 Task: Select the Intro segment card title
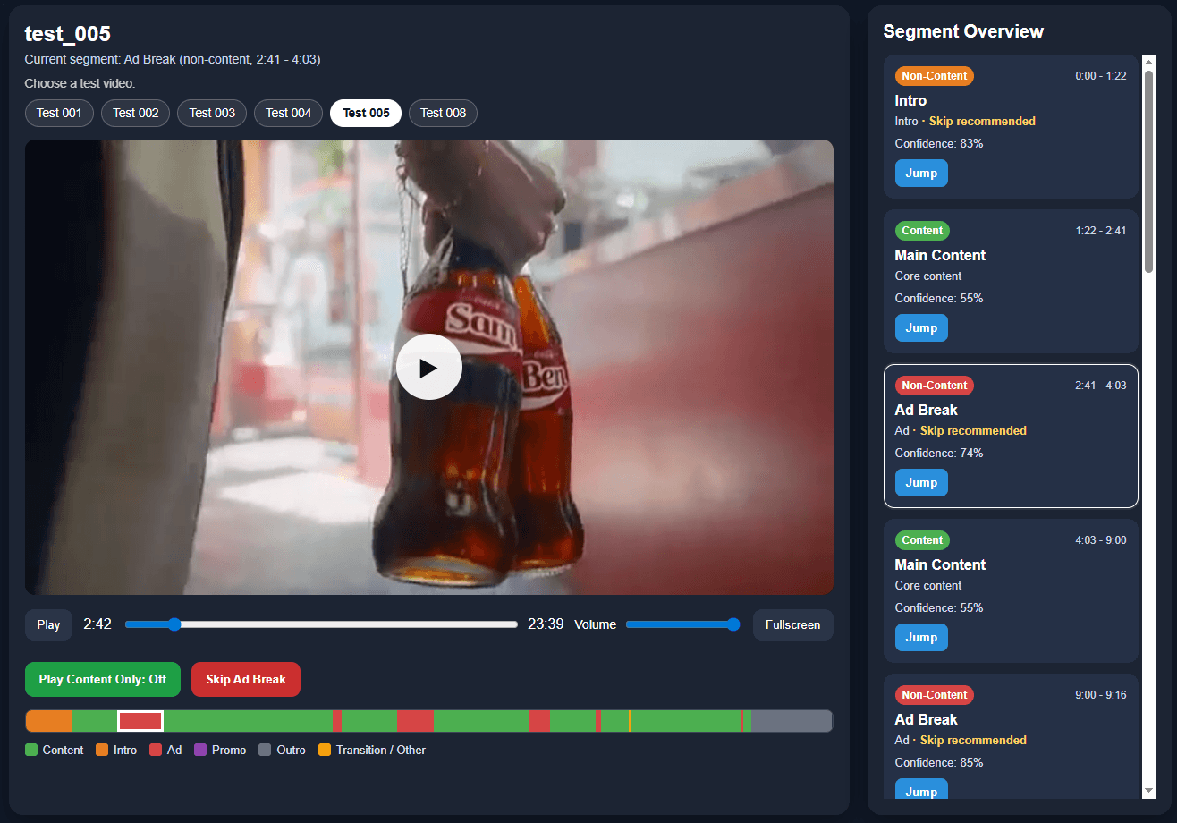(910, 100)
